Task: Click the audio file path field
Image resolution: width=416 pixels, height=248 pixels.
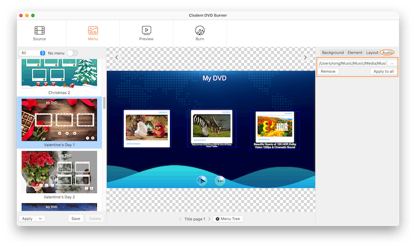Action: pyautogui.click(x=352, y=63)
